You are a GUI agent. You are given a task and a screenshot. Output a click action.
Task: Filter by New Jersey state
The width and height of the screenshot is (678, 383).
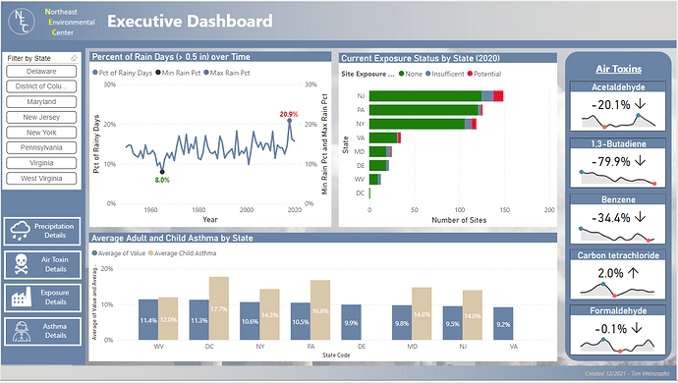(41, 117)
